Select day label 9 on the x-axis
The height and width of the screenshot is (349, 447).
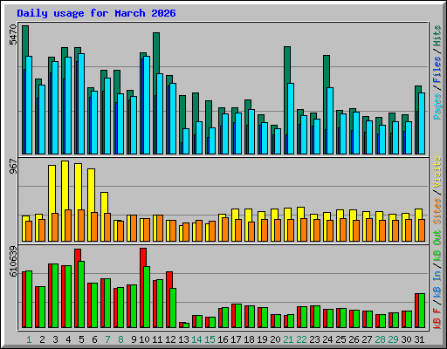click(134, 339)
